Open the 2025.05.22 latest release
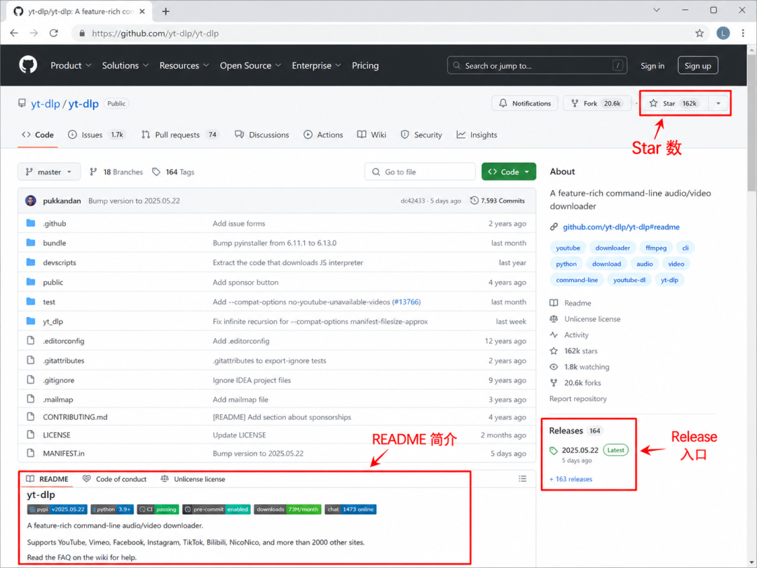757x568 pixels. pos(580,450)
